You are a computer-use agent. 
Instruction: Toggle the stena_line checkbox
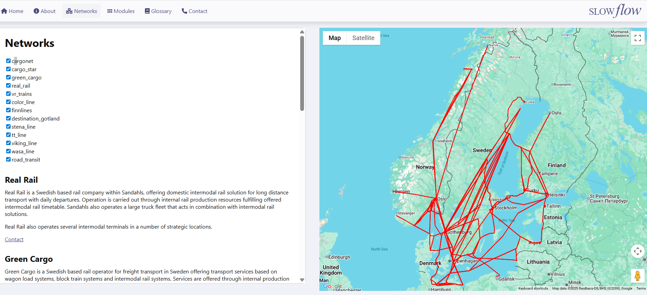tap(8, 127)
